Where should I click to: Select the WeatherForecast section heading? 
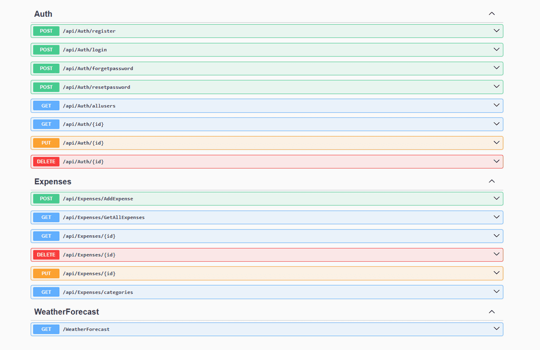(x=66, y=312)
